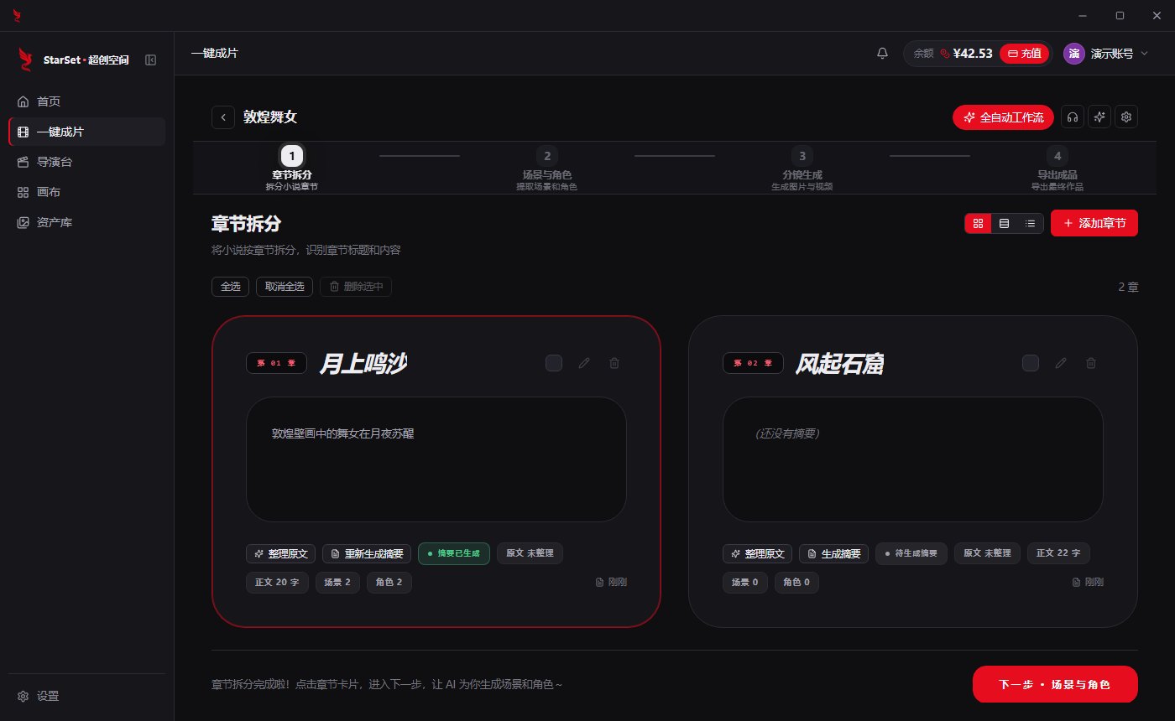Click the 待生成摘要 status badge
Image resolution: width=1175 pixels, height=721 pixels.
coord(911,553)
